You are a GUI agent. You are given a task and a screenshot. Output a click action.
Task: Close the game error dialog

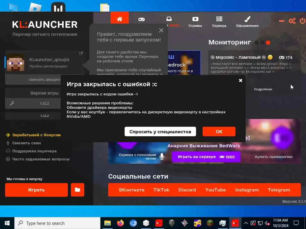tap(241, 81)
